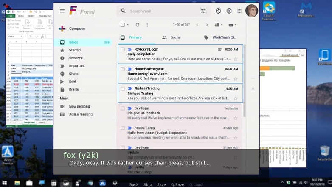Image resolution: width=332 pixels, height=187 pixels.
Task: Show search filter options in search bar
Action: tap(203, 11)
